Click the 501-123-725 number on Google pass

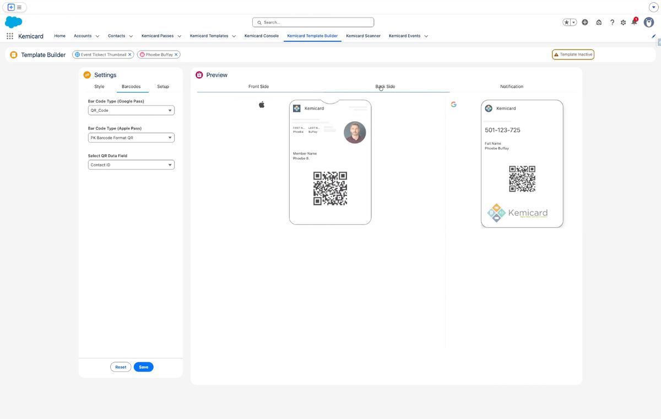[x=502, y=130]
